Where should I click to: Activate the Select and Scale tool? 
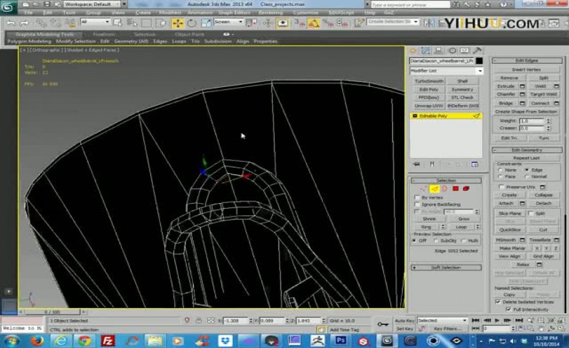tap(206, 23)
